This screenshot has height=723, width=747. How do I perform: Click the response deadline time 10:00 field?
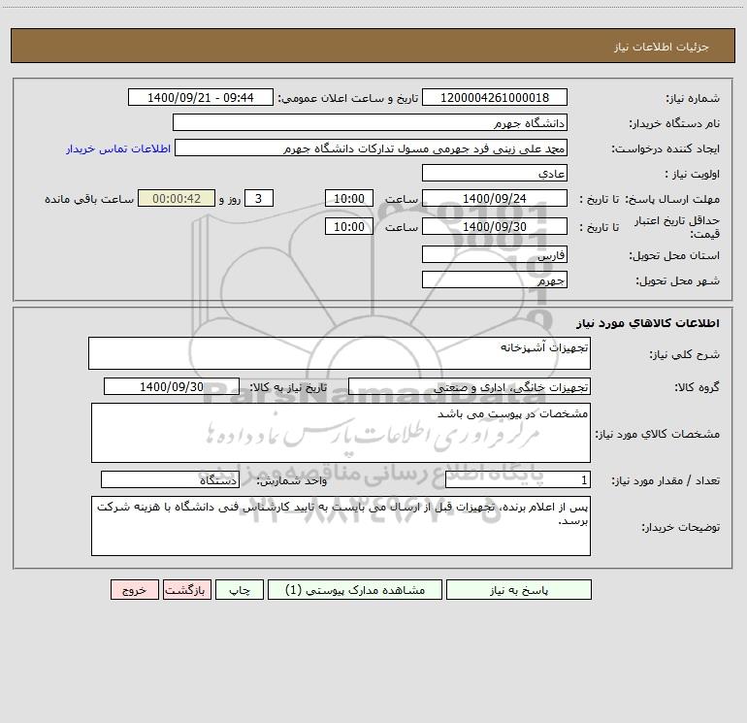(x=348, y=198)
